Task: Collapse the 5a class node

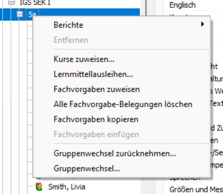Action: (20, 14)
